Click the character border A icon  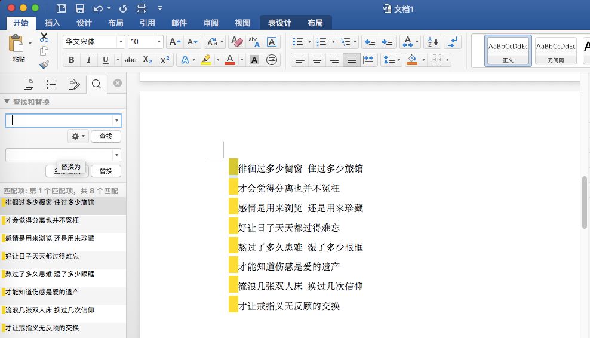click(x=271, y=42)
